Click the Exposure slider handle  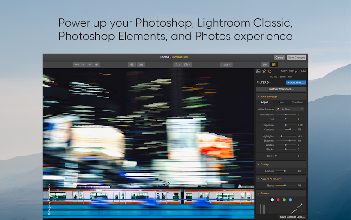pos(286,125)
